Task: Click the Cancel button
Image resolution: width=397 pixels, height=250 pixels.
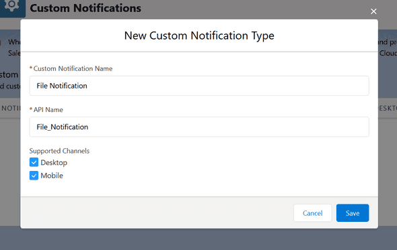Action: click(312, 213)
